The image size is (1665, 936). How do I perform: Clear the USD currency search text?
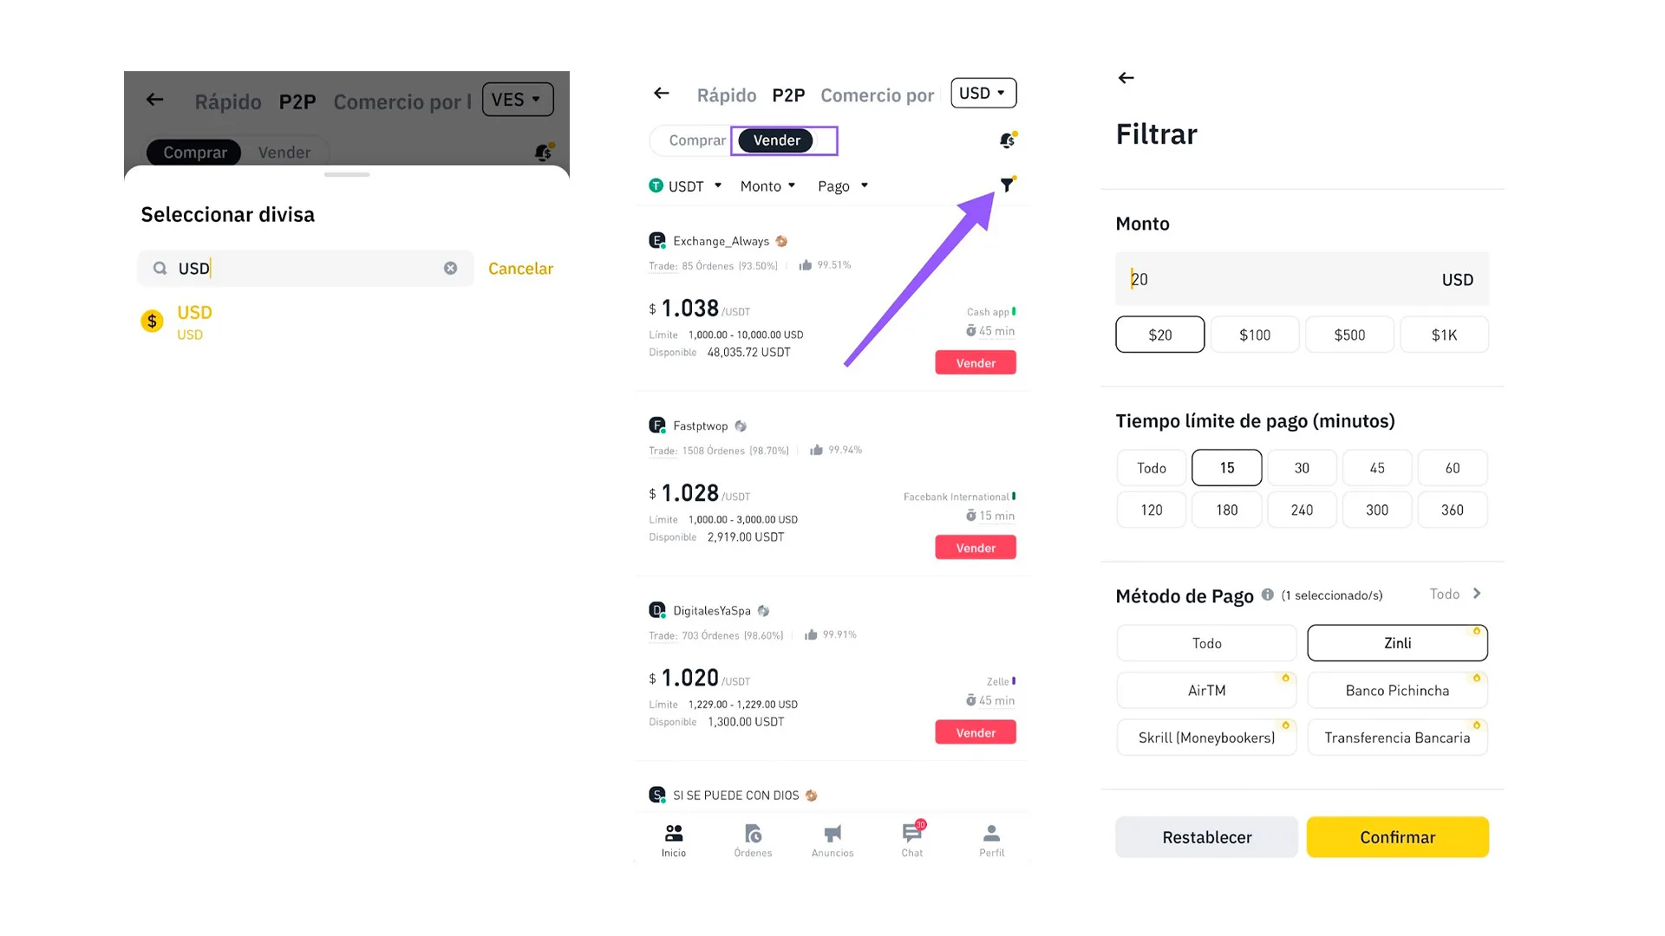pyautogui.click(x=450, y=269)
